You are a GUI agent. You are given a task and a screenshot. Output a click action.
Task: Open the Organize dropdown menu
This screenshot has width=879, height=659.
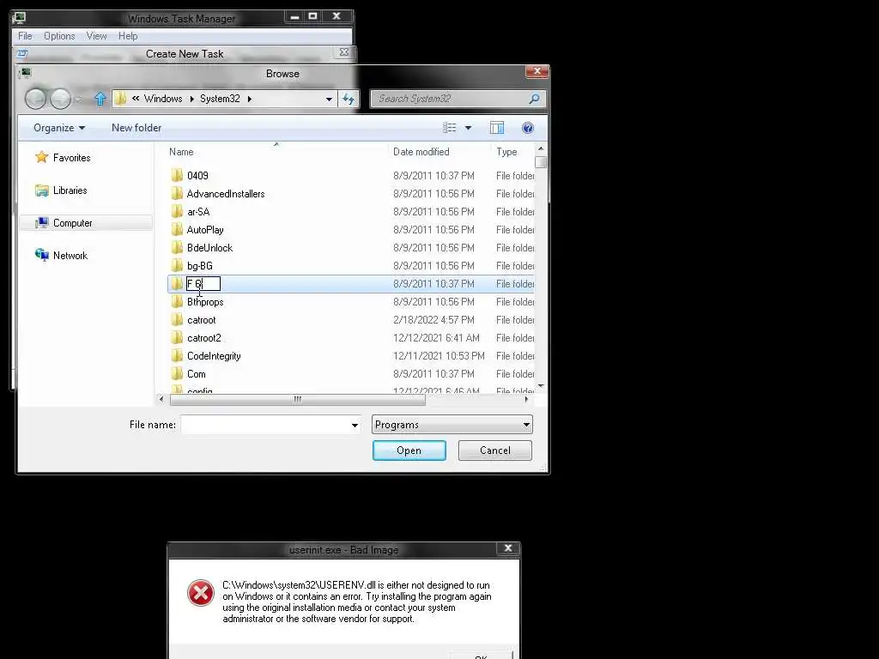tap(59, 128)
